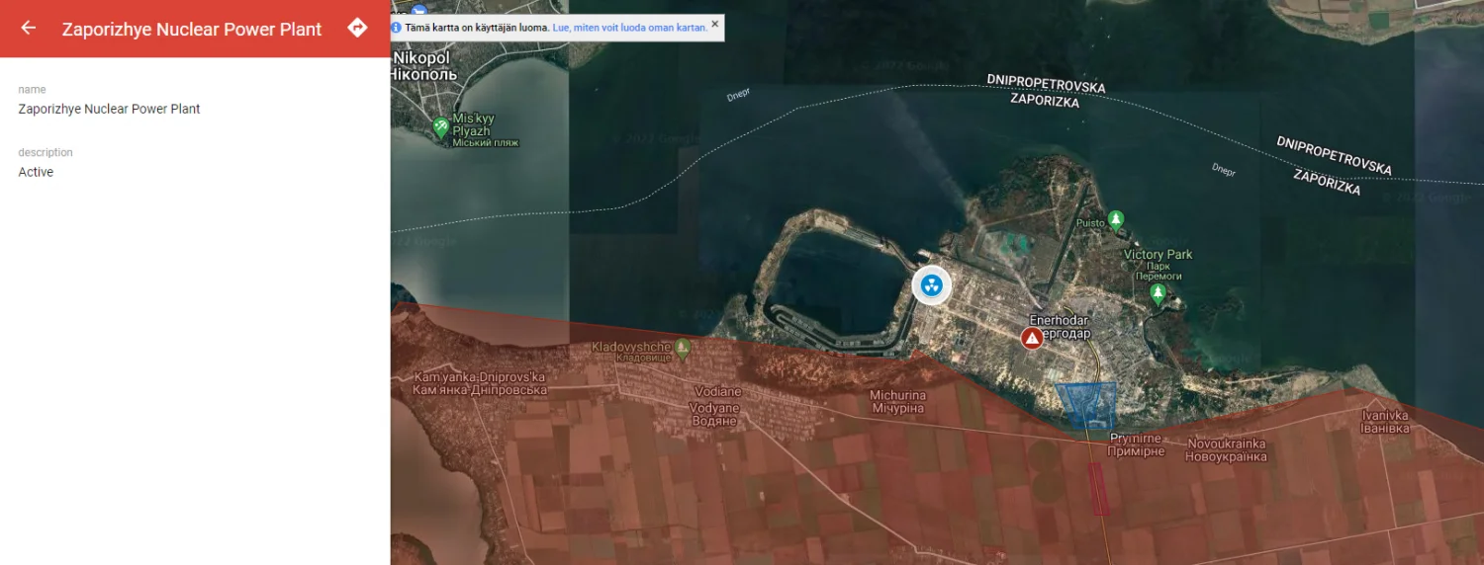The image size is (1484, 565).
Task: Click the back arrow in red header
Action: (28, 28)
